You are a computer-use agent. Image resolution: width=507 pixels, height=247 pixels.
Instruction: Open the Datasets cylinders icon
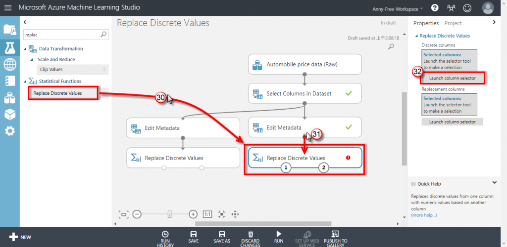pos(10,97)
